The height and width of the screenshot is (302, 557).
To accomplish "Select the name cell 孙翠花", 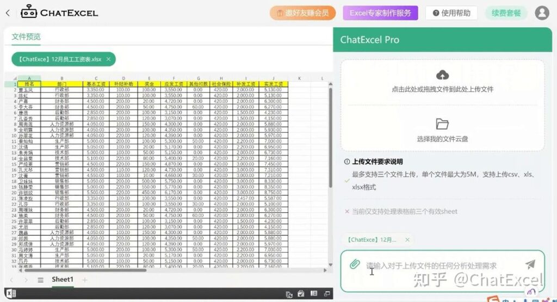I will click(x=29, y=135).
